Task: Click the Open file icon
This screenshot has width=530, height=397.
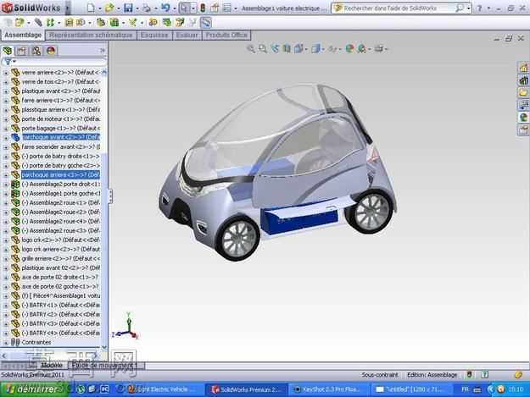Action: coord(109,8)
